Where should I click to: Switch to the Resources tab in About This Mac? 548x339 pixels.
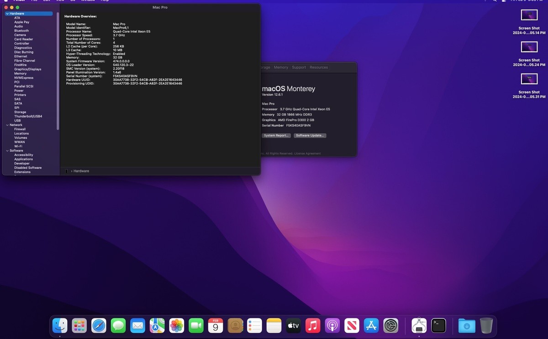click(x=319, y=67)
